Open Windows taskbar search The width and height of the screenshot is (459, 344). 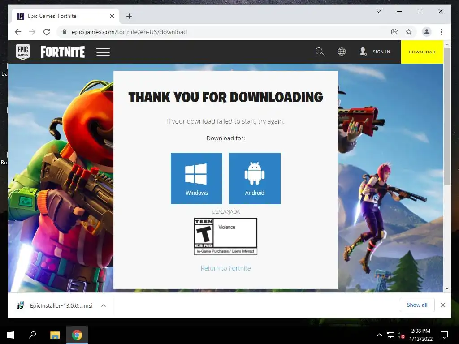pyautogui.click(x=32, y=335)
